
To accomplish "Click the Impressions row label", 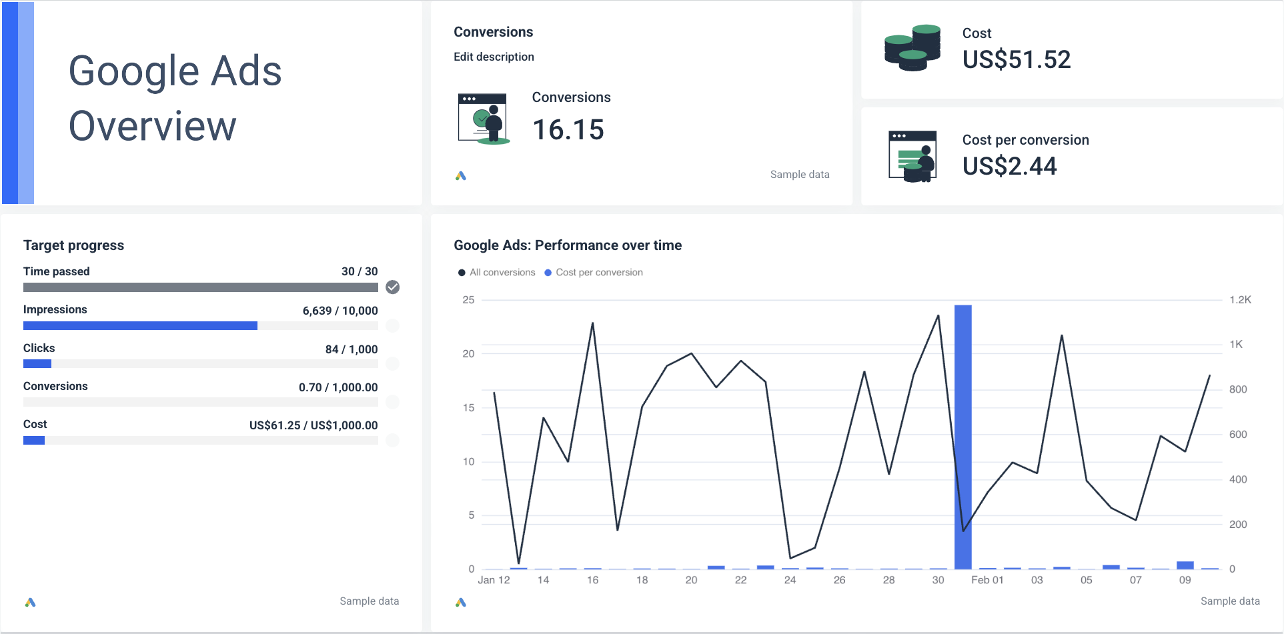I will pyautogui.click(x=55, y=310).
